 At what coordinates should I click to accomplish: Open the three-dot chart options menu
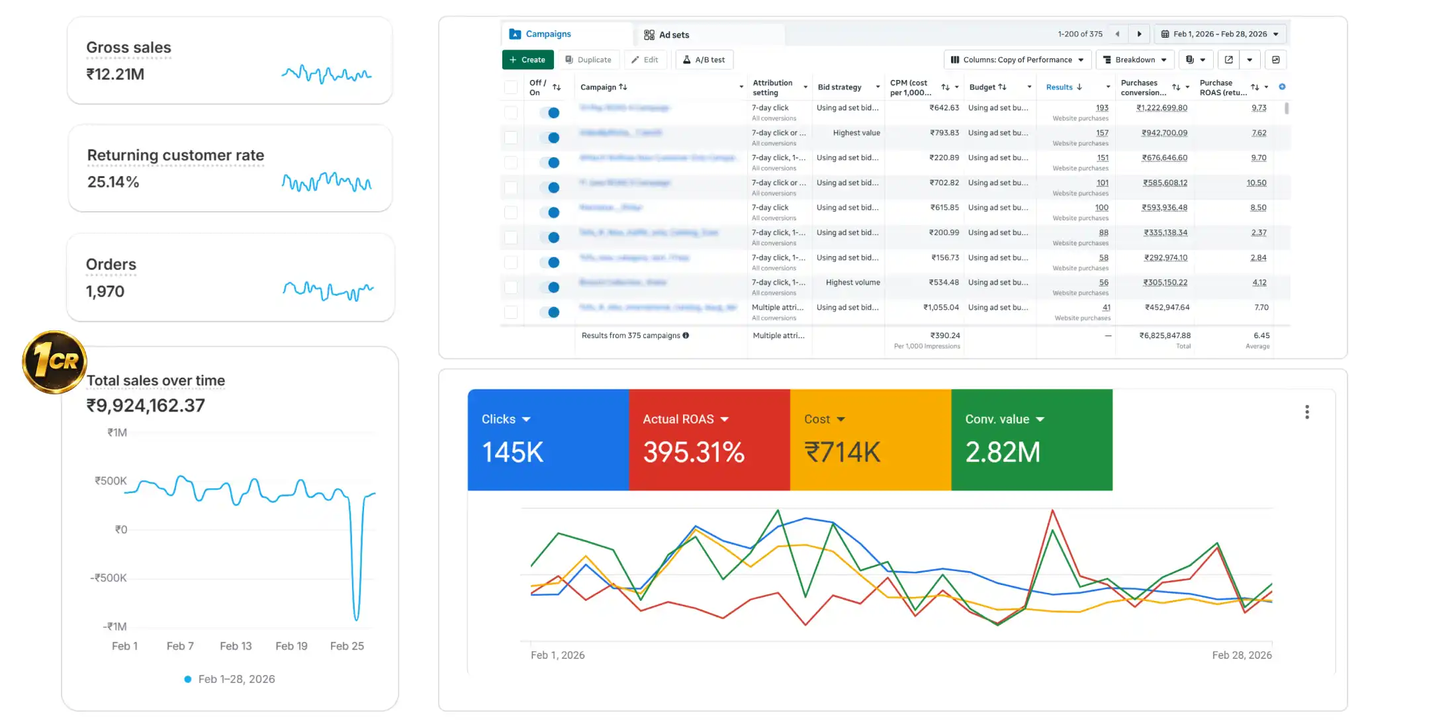point(1306,412)
